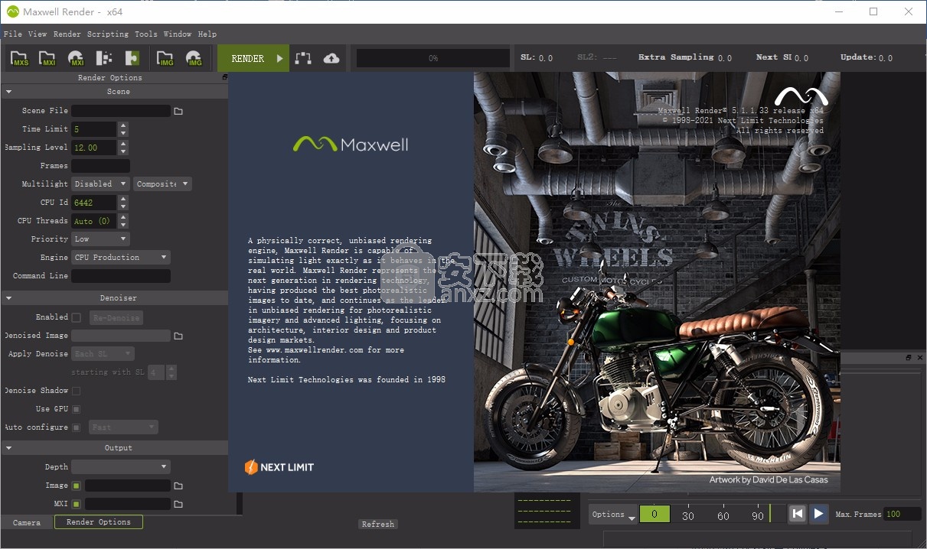
Task: Open Multilight Disabled dropdown
Action: [x=100, y=184]
